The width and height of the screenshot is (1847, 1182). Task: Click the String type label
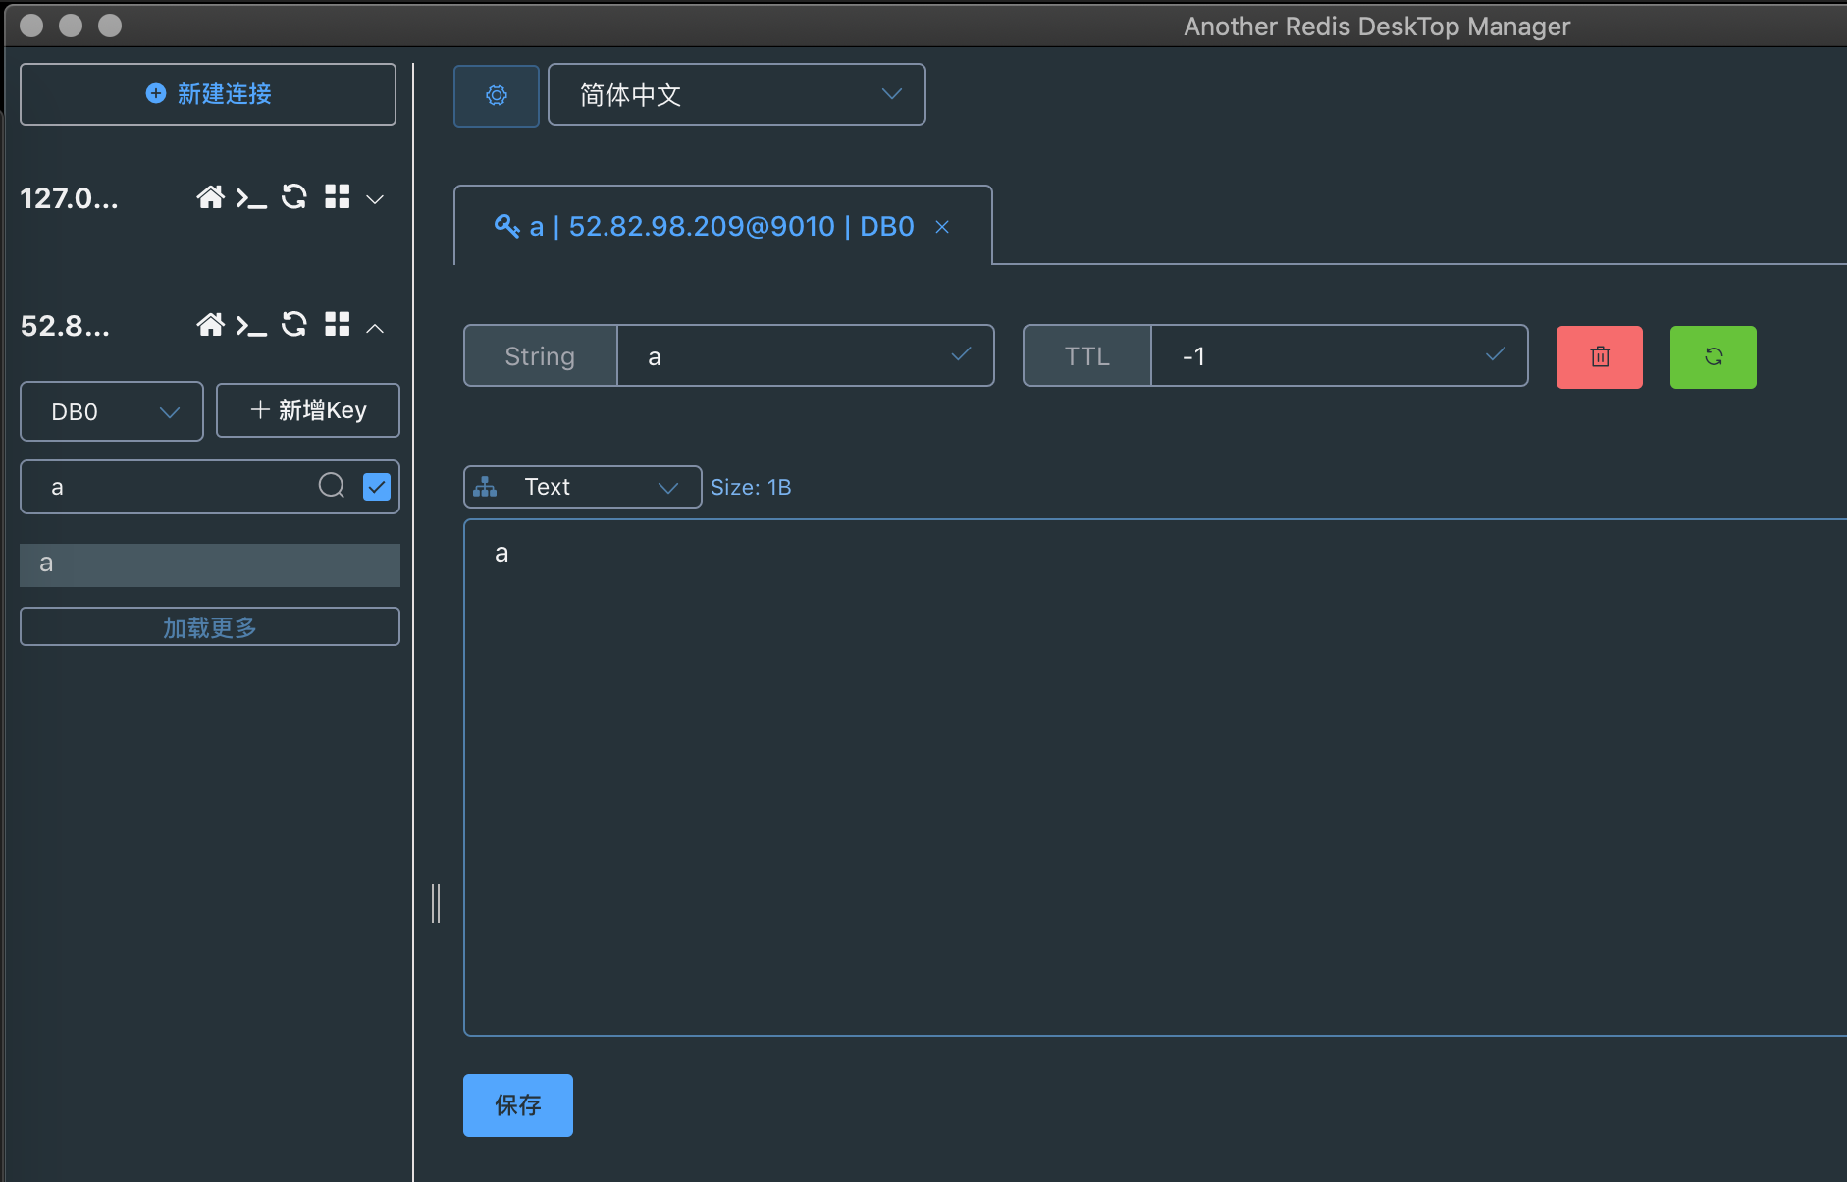coord(540,356)
